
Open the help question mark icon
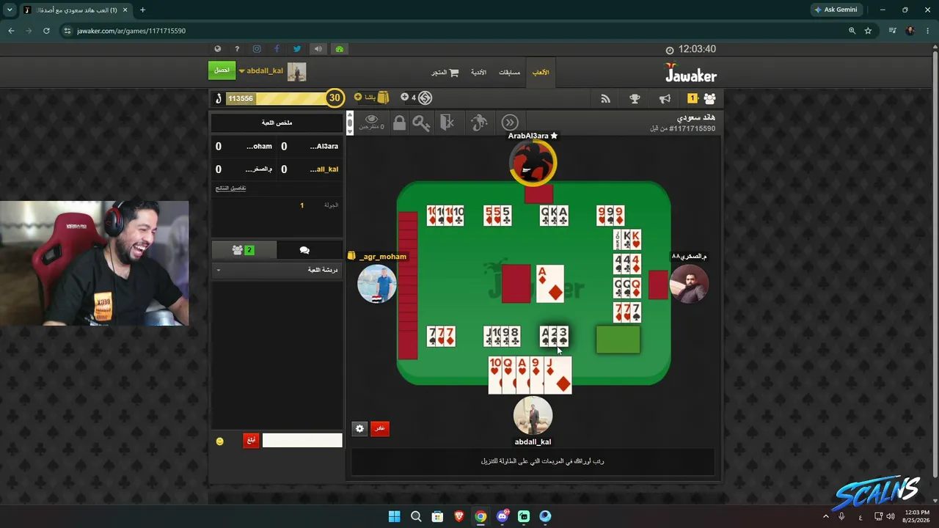click(237, 49)
